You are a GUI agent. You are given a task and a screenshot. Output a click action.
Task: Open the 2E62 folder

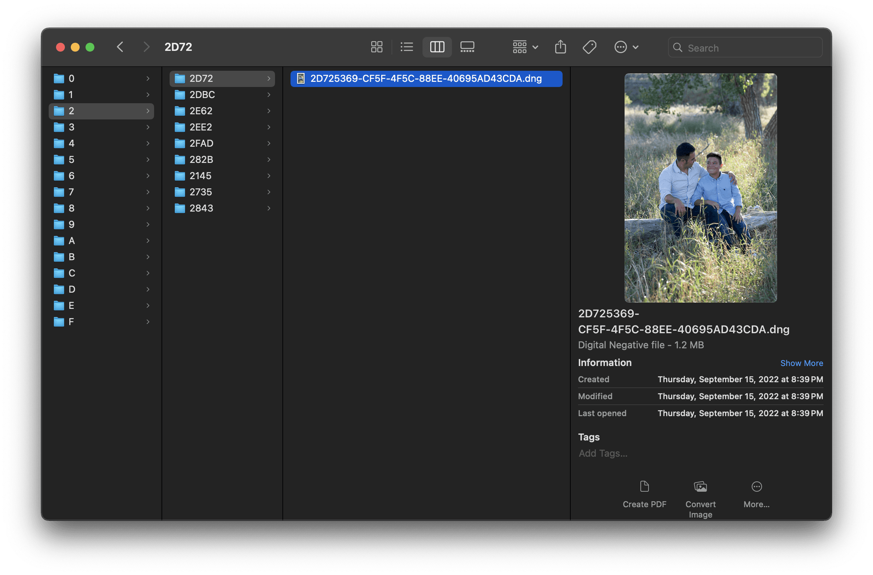201,111
